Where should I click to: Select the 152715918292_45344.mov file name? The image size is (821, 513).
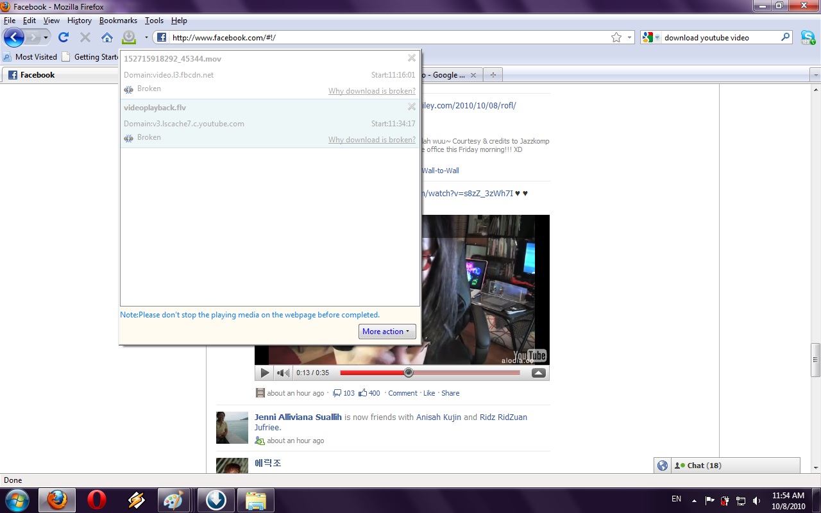(x=173, y=59)
